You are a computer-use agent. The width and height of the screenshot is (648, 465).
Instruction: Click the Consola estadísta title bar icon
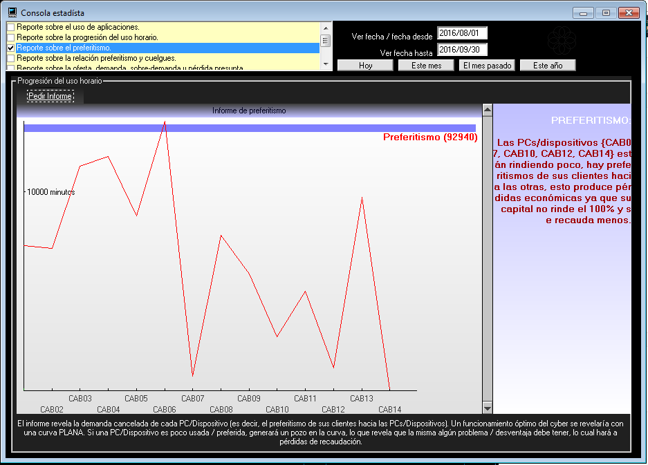point(12,12)
